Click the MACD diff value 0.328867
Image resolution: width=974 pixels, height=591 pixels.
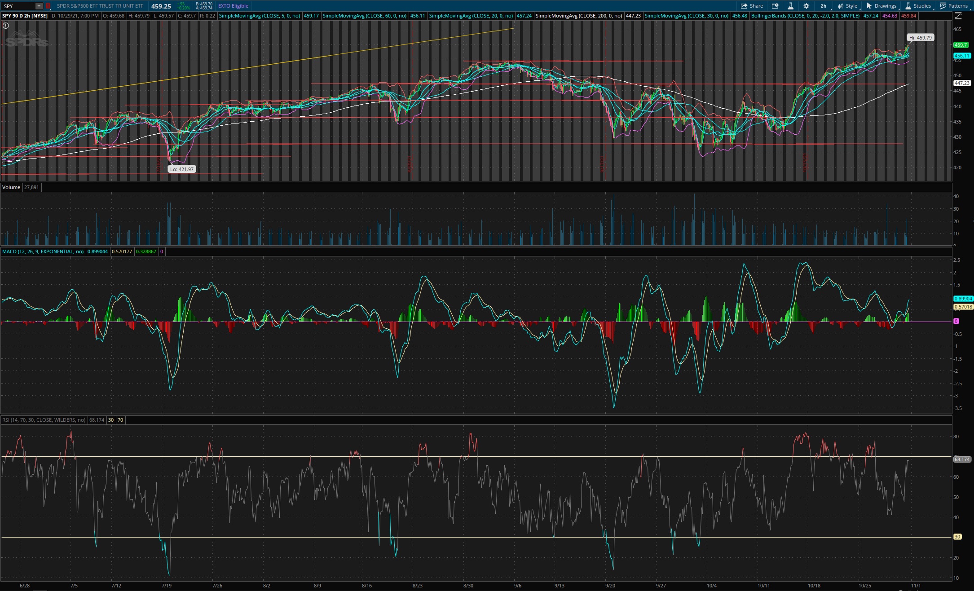tap(146, 251)
